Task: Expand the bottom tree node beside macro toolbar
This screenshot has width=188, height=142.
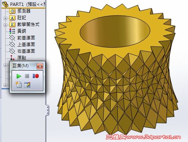Action: pos(5,85)
